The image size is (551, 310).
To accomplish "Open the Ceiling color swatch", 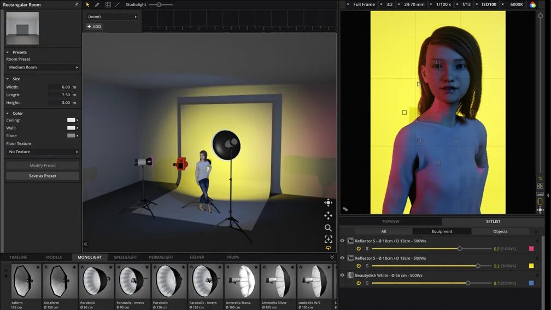I will tap(71, 120).
